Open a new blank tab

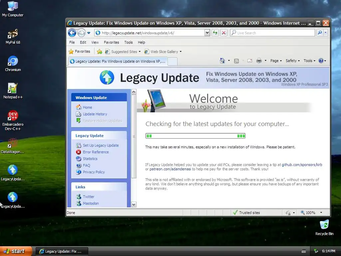pyautogui.click(x=173, y=62)
